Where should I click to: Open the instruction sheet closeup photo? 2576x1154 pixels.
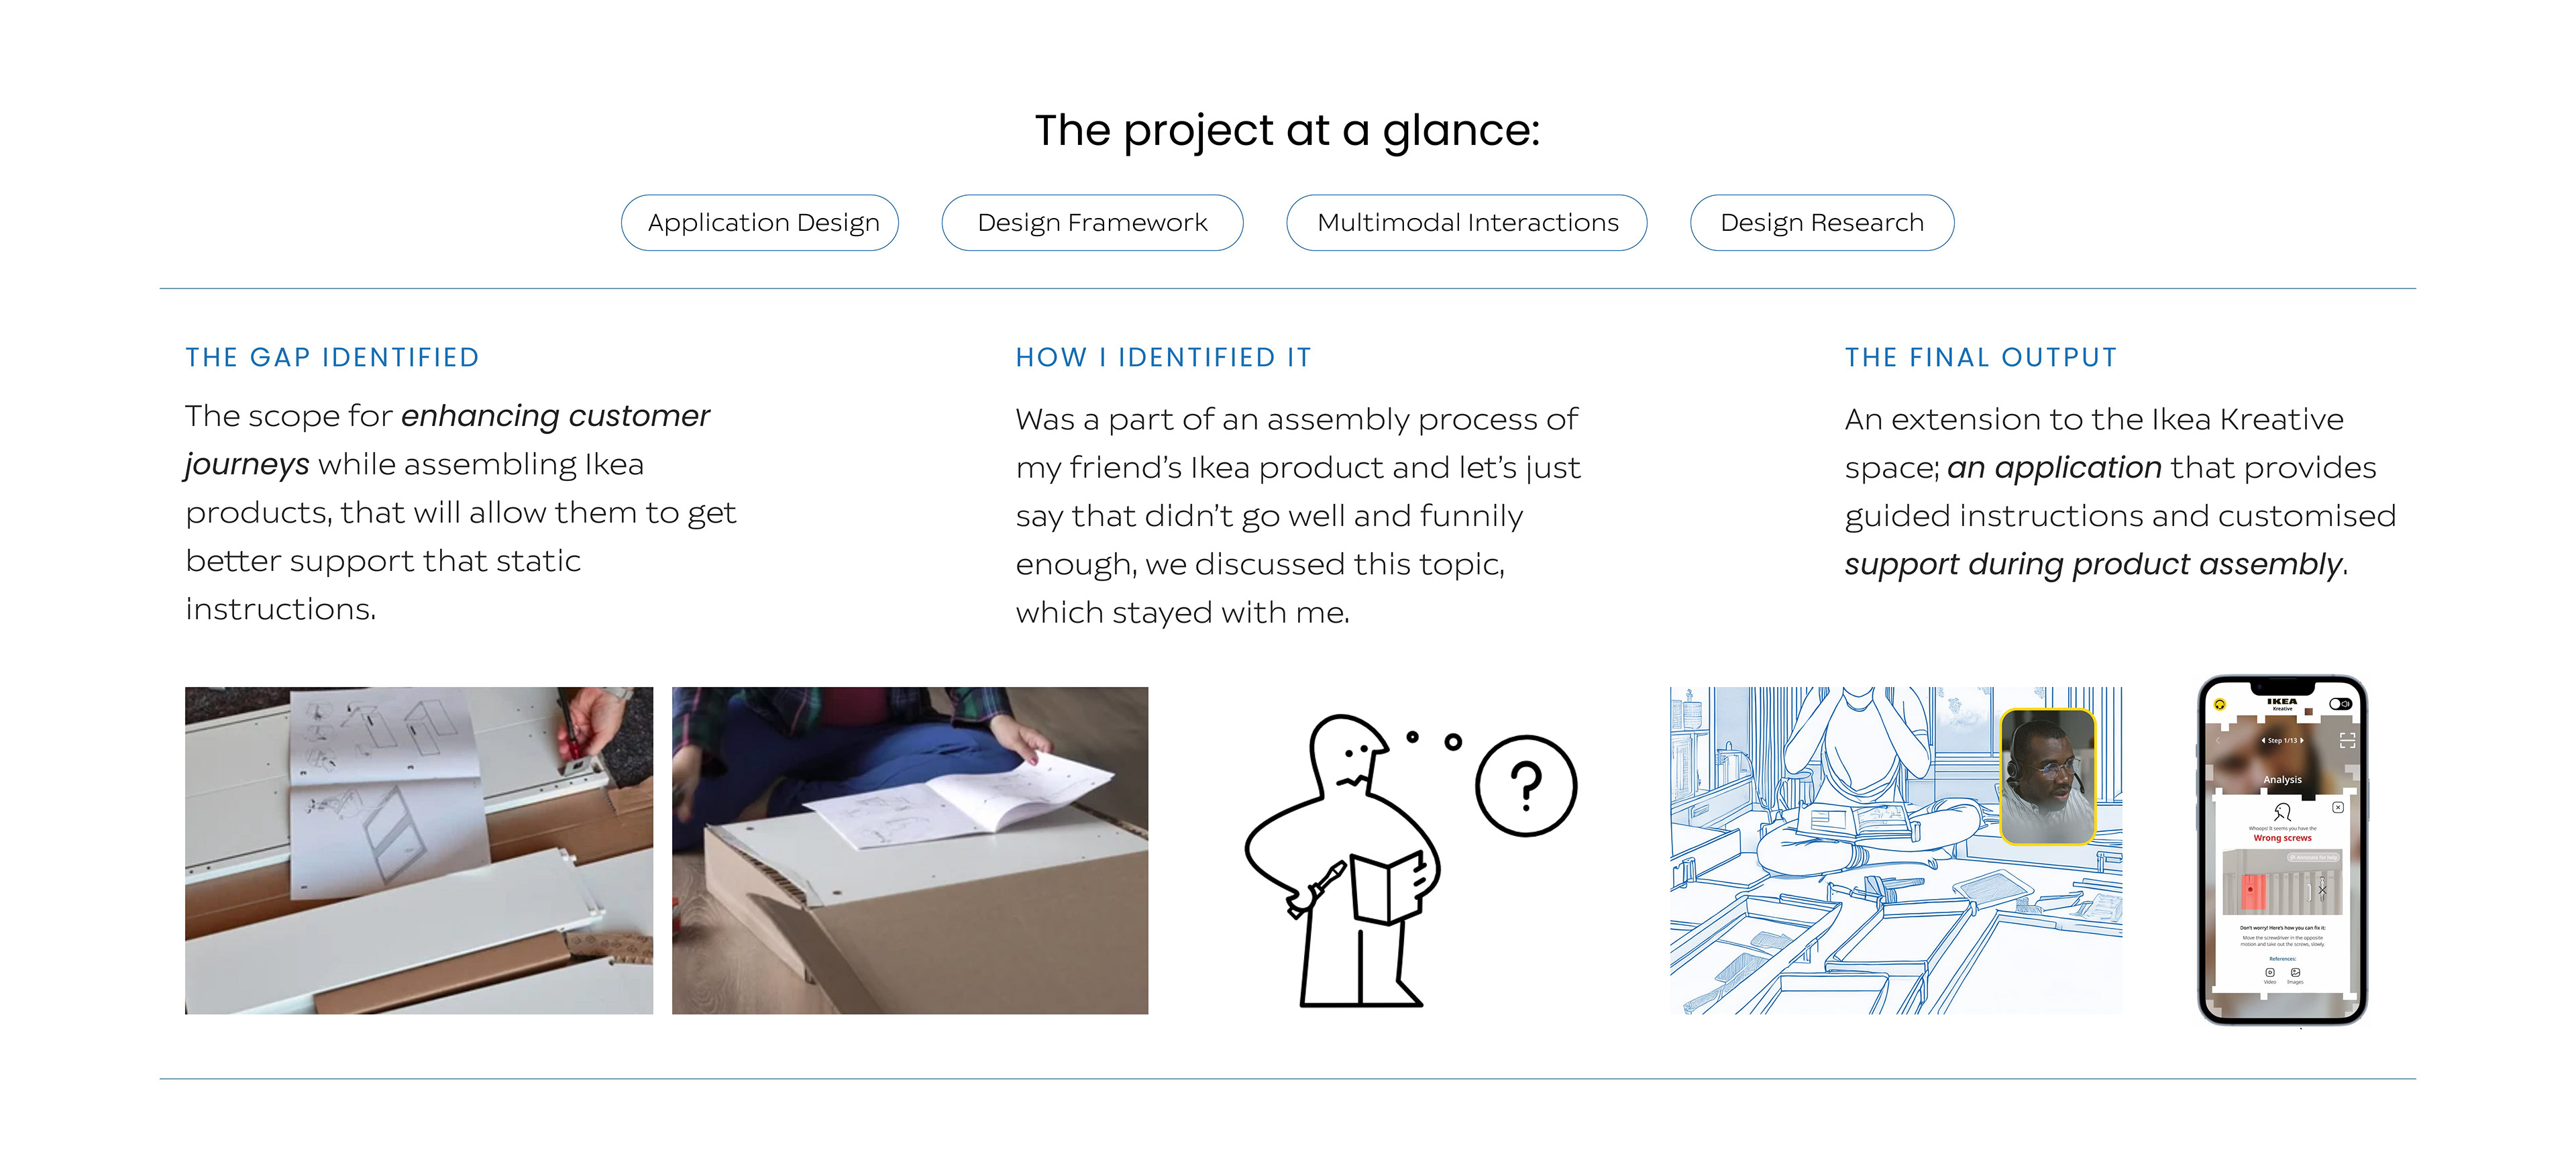419,850
